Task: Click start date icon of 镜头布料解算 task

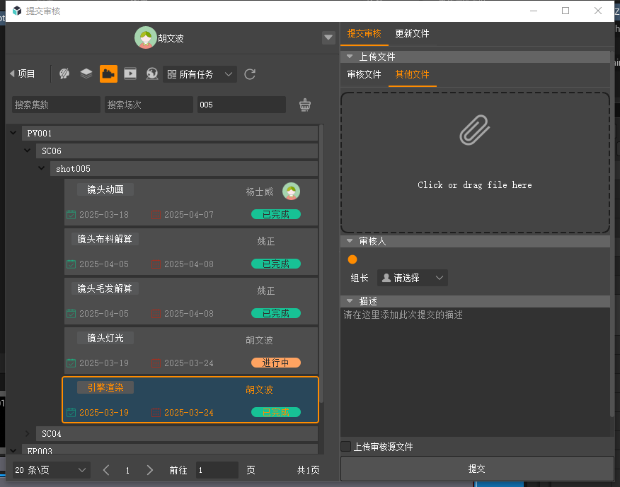Action: pos(71,264)
